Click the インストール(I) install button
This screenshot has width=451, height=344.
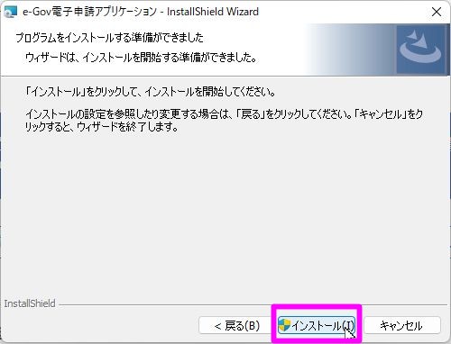click(317, 325)
